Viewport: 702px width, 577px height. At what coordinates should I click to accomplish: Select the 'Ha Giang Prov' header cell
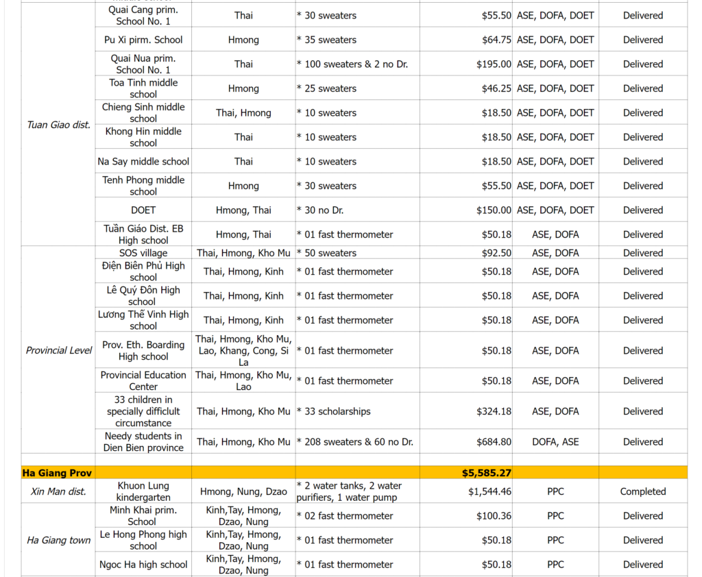58,473
